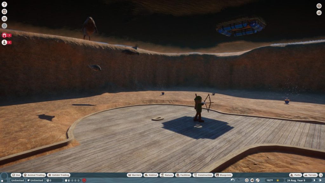This screenshot has height=183, width=325.
Task: Open the Zoopedia icon below help
Action: click(x=4, y=11)
